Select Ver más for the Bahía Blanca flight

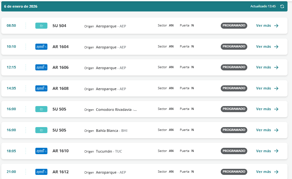point(267,130)
